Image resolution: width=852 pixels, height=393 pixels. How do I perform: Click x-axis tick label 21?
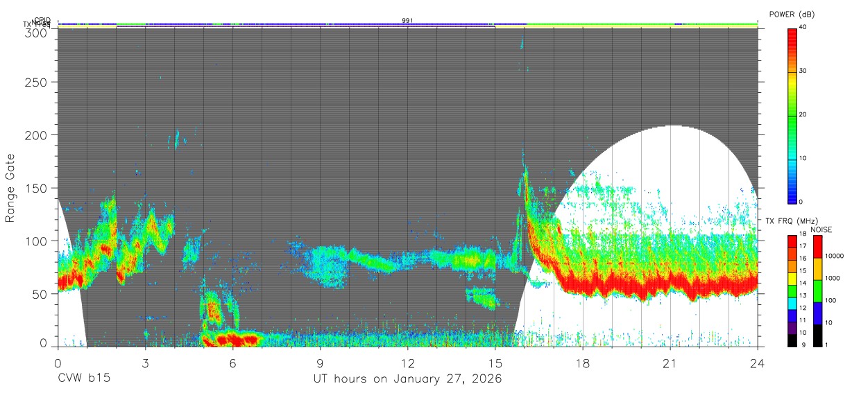point(670,363)
